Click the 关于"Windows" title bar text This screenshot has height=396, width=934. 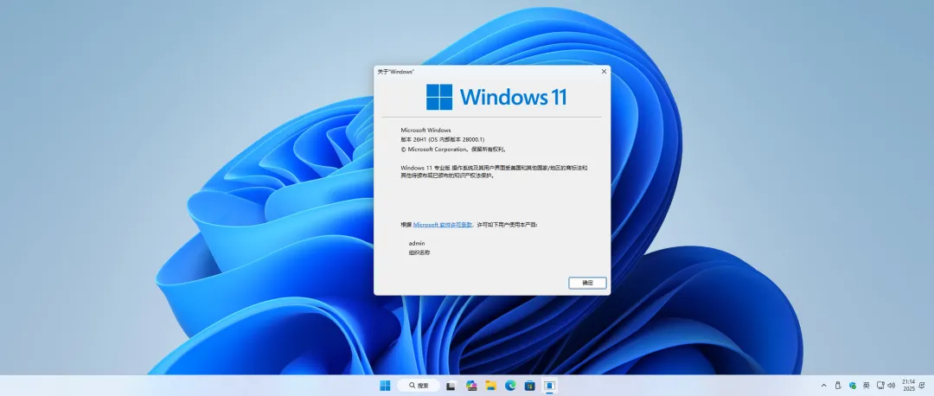click(395, 72)
